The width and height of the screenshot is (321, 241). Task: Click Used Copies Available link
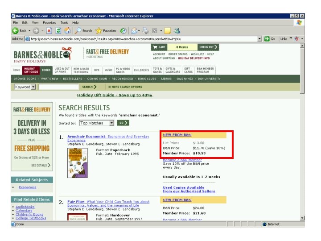(x=189, y=189)
